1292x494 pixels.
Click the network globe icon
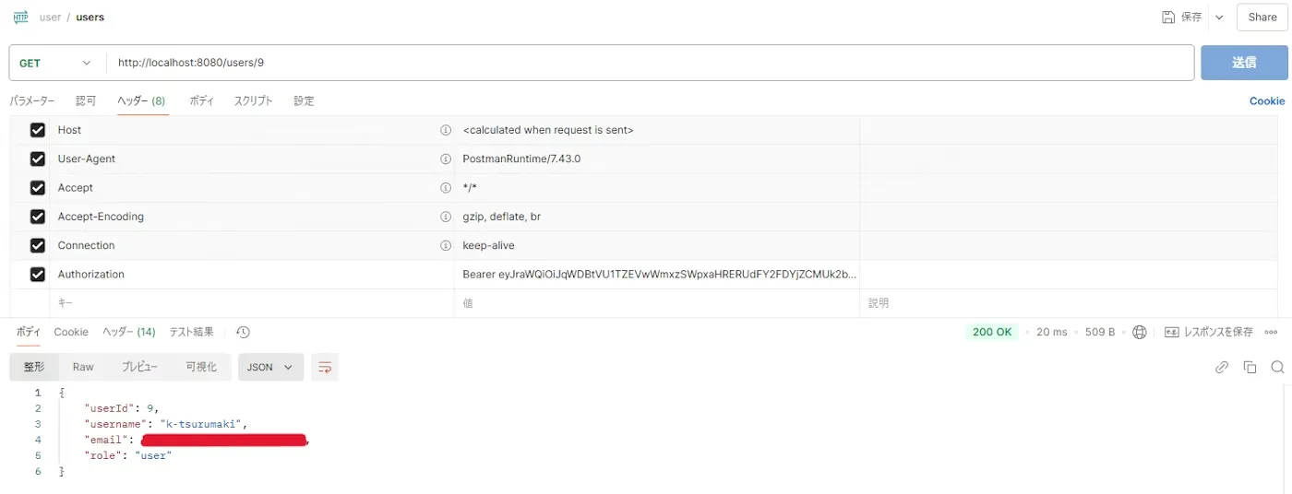pyautogui.click(x=1140, y=332)
